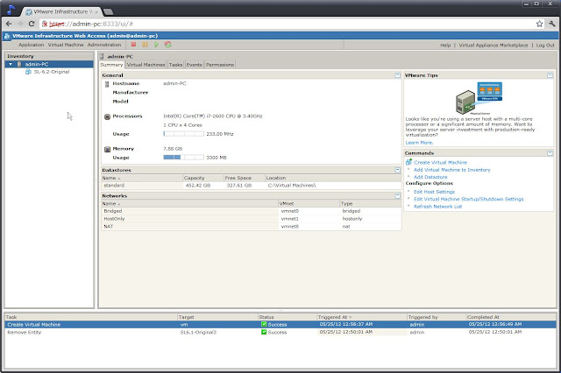The height and width of the screenshot is (373, 561).
Task: Click the browser forward arrow
Action: [x=20, y=24]
